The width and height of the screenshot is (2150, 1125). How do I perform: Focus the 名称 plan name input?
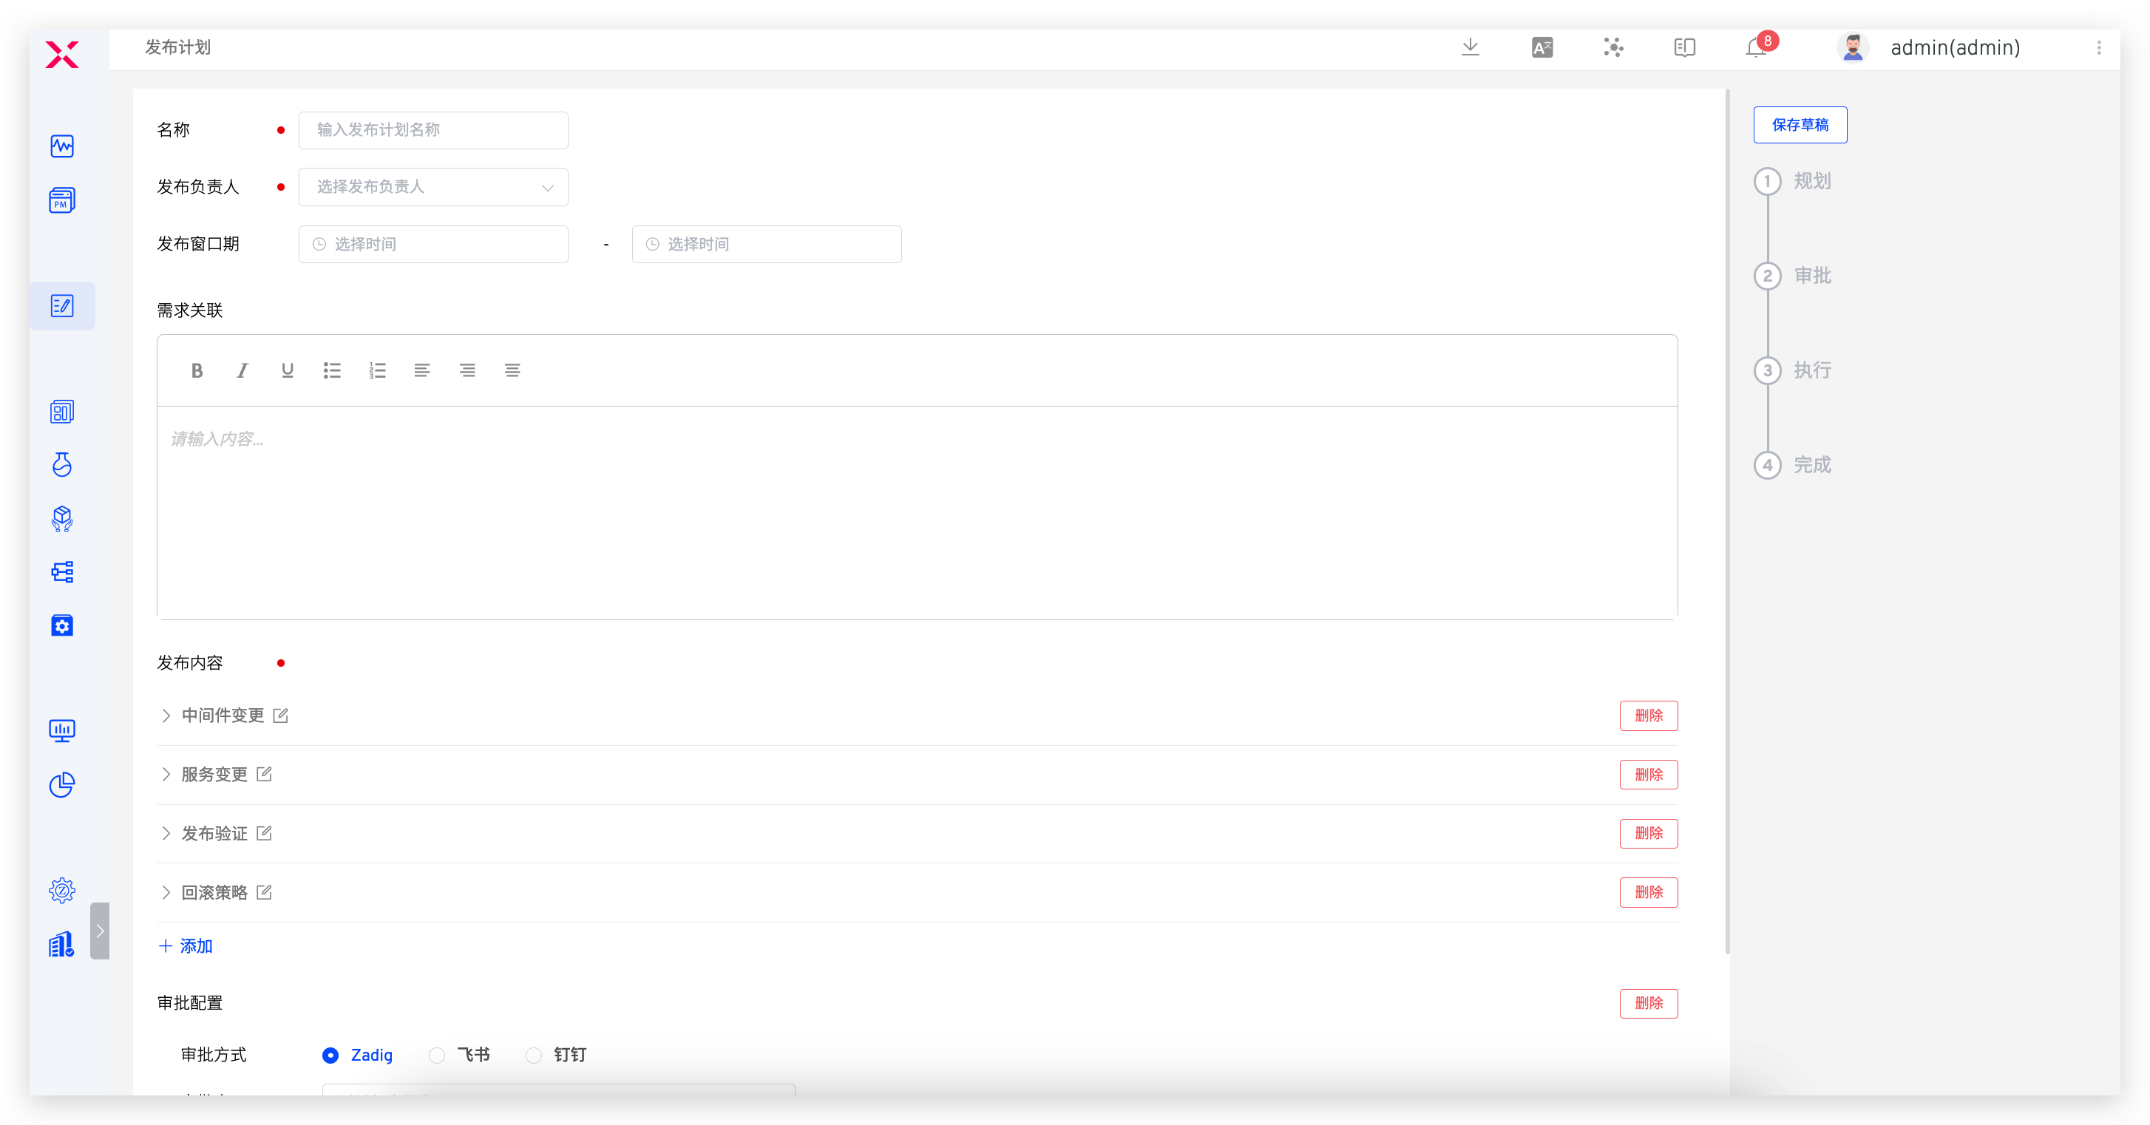coord(433,130)
